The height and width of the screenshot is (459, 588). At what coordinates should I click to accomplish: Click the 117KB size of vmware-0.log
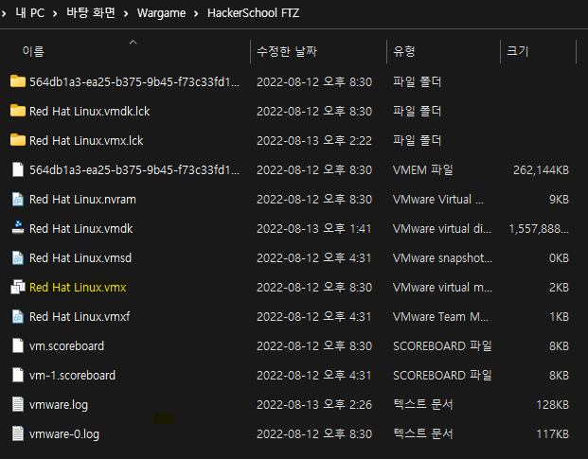point(552,433)
